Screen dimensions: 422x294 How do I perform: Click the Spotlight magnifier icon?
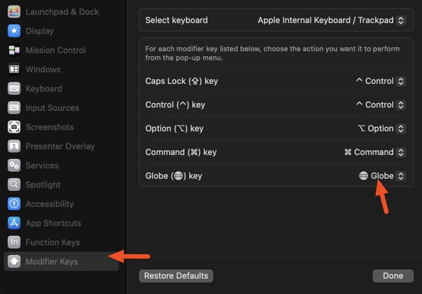14,184
